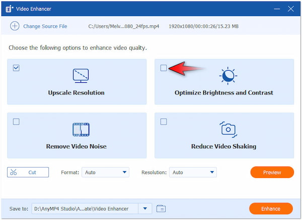The image size is (302, 220).
Task: Minimize the Video Enhancer window
Action: click(x=277, y=9)
